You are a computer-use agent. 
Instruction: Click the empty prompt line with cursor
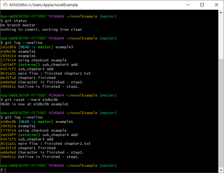tap(3, 170)
